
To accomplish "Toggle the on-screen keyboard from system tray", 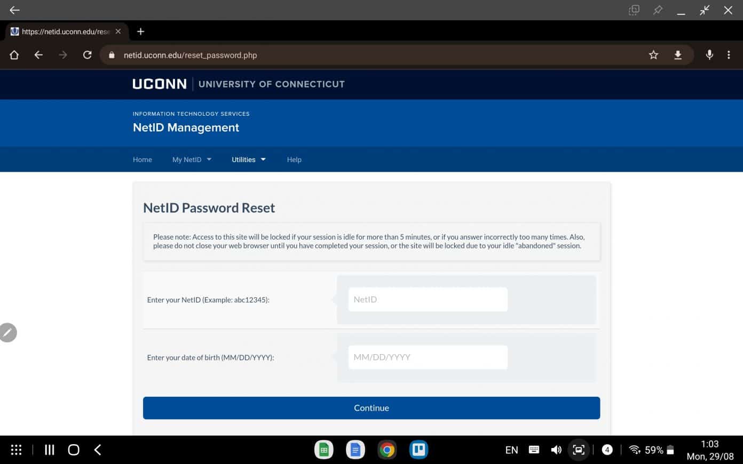I will [x=534, y=450].
